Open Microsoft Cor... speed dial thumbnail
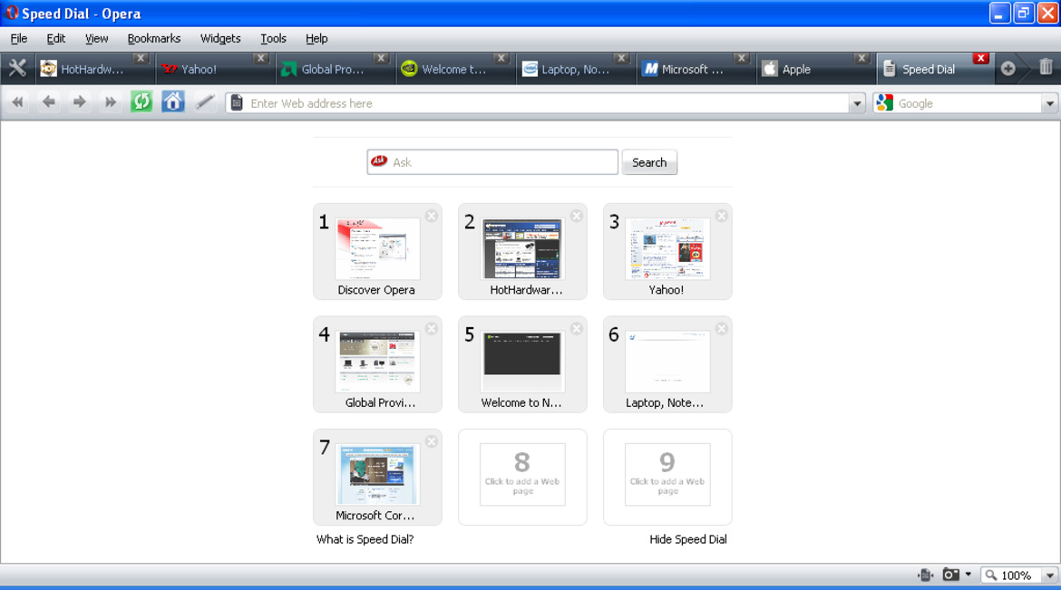 (377, 474)
